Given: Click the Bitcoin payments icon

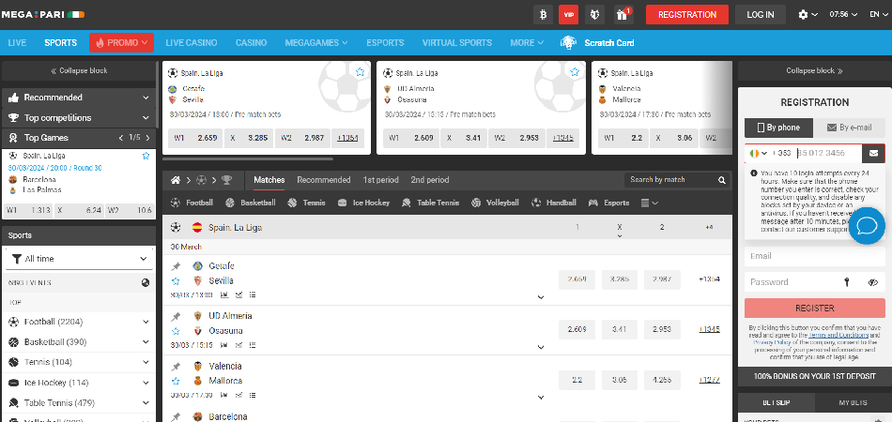Looking at the screenshot, I should (544, 14).
